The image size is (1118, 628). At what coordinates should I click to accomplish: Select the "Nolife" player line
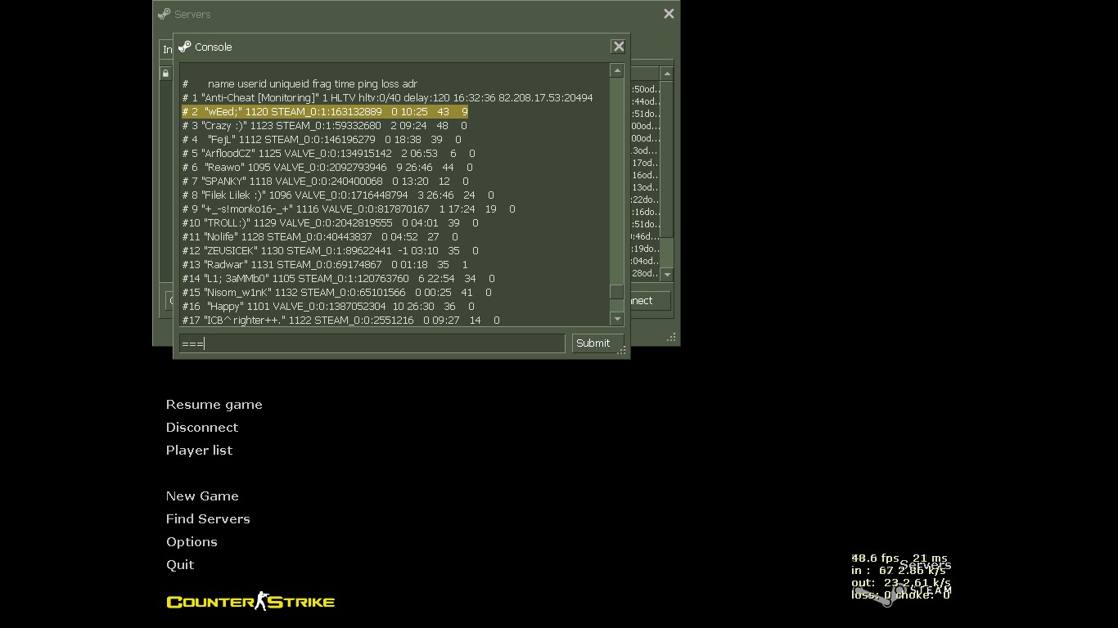[x=320, y=237]
